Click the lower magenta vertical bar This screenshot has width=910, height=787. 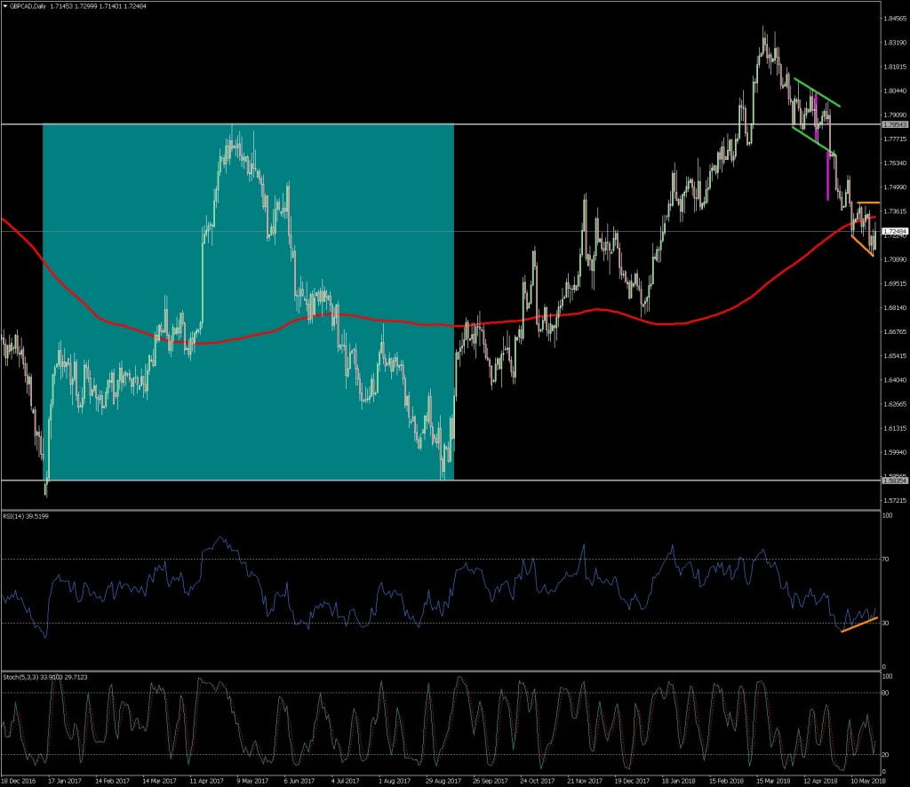828,176
